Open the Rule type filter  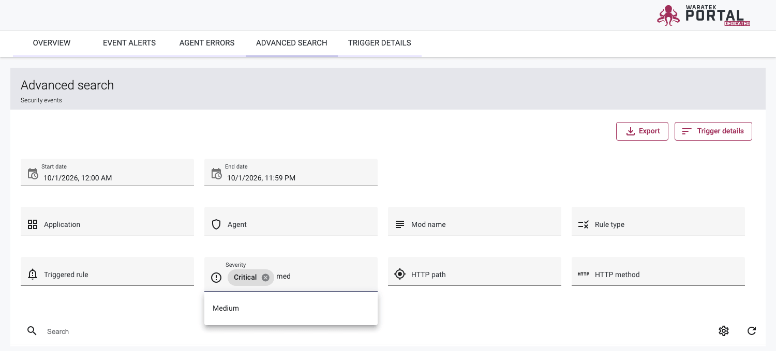point(658,222)
